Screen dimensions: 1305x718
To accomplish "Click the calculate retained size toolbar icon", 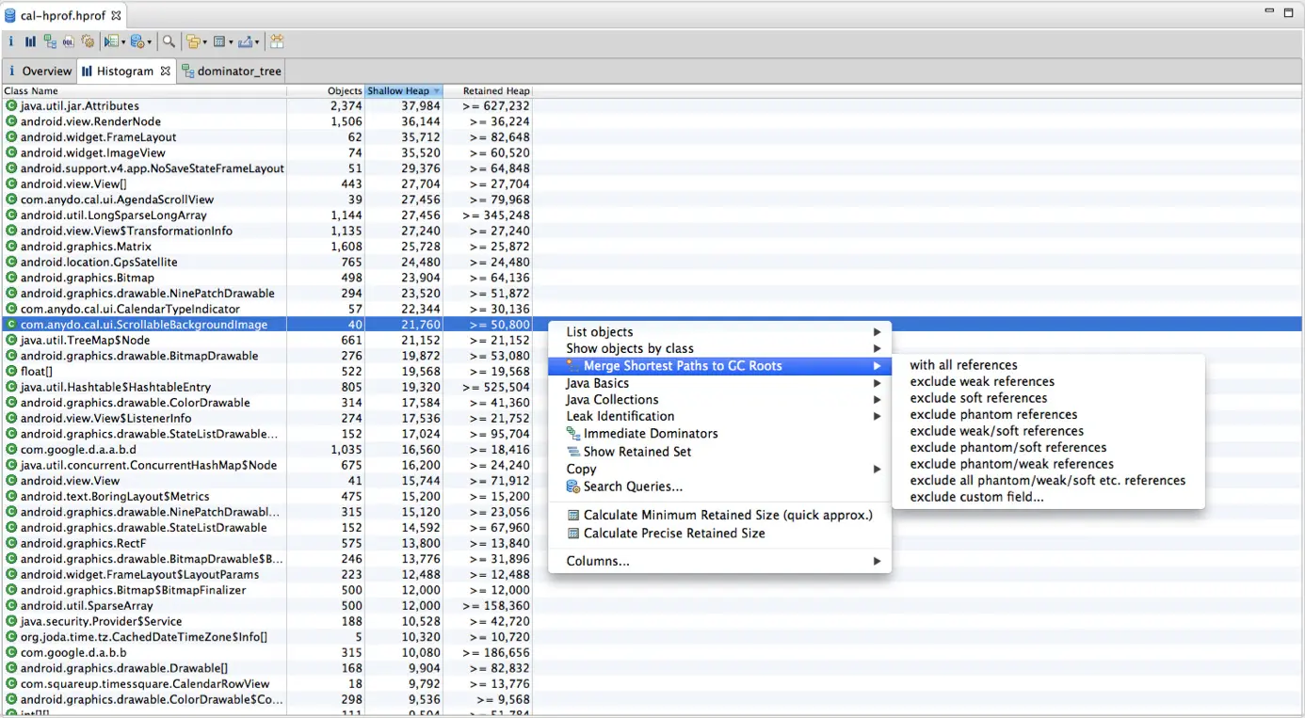I will [218, 41].
